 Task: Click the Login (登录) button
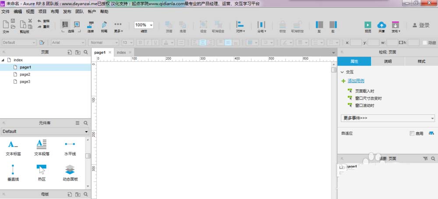point(421,25)
